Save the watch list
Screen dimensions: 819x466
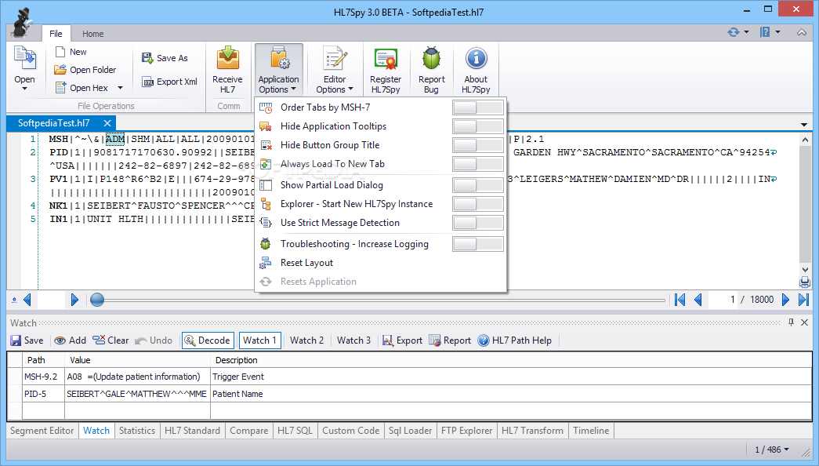click(27, 340)
